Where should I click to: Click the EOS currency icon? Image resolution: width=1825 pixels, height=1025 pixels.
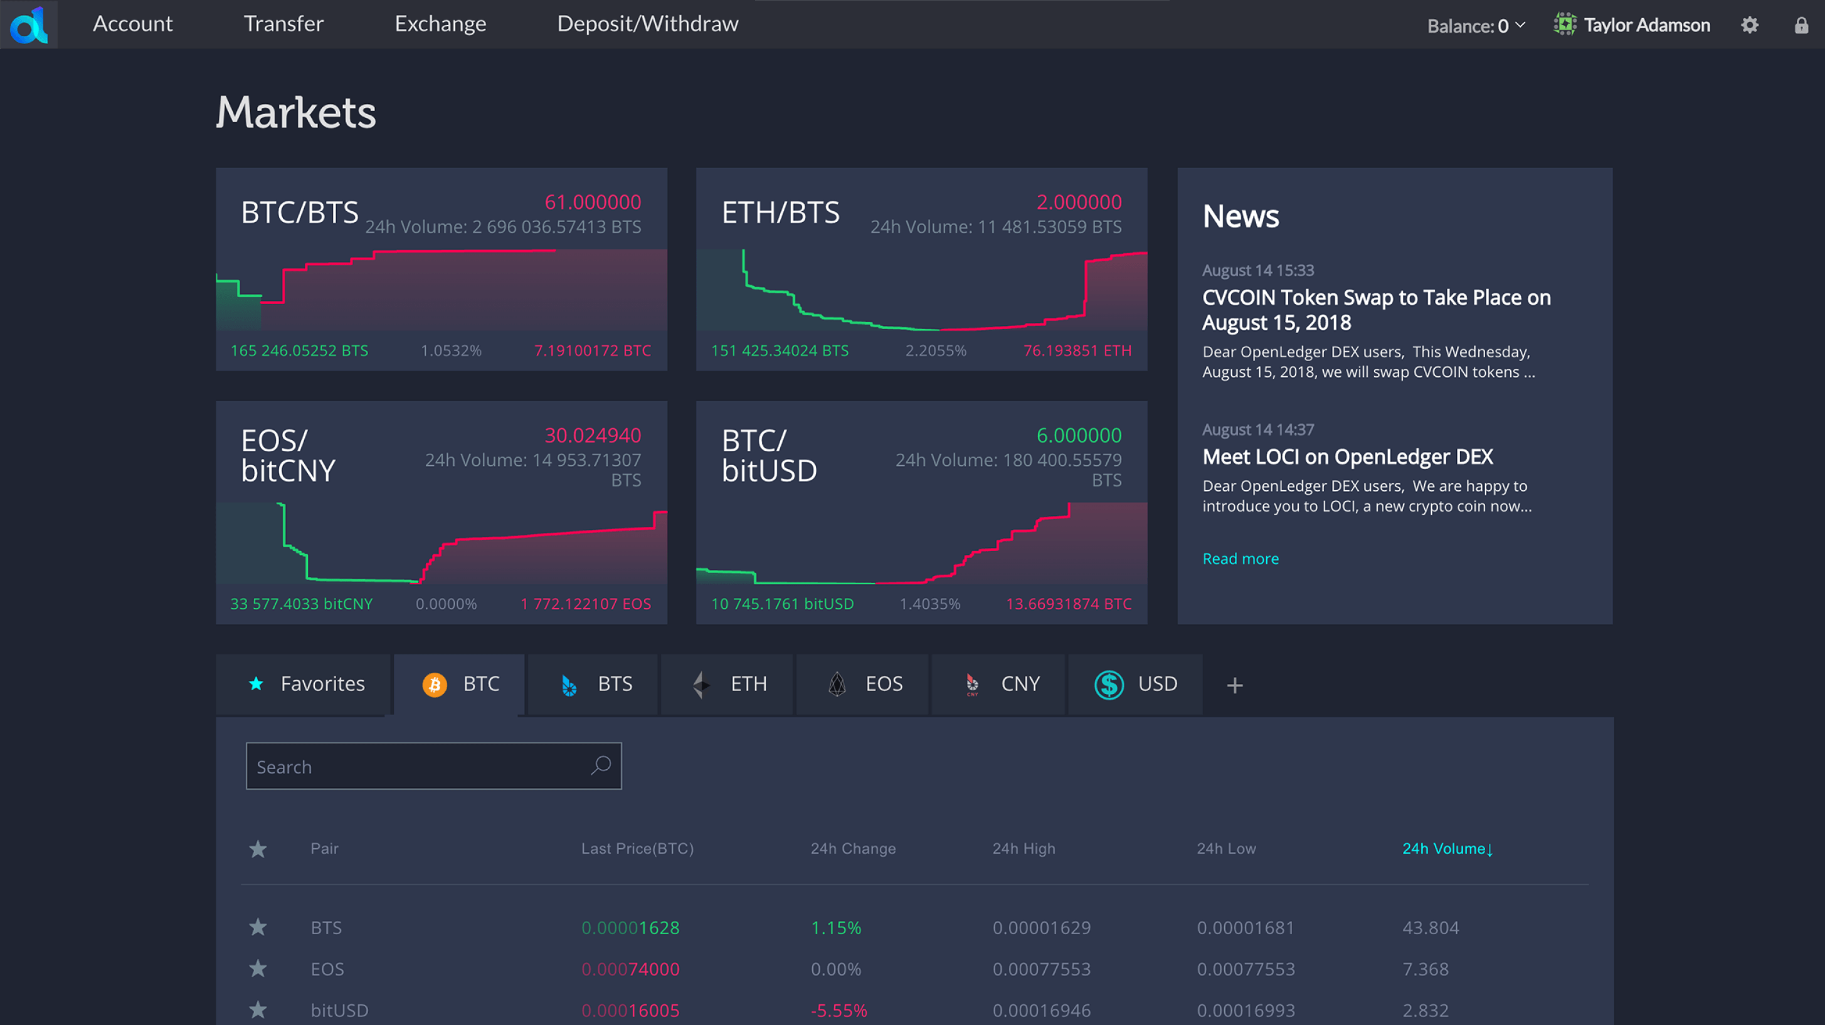point(837,683)
